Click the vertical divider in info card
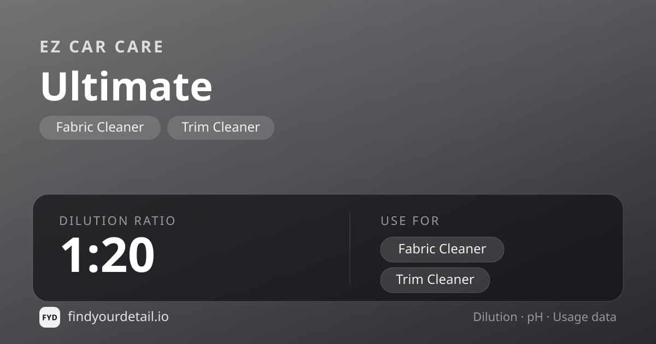Screen dimensions: 656x344 [x=350, y=248]
